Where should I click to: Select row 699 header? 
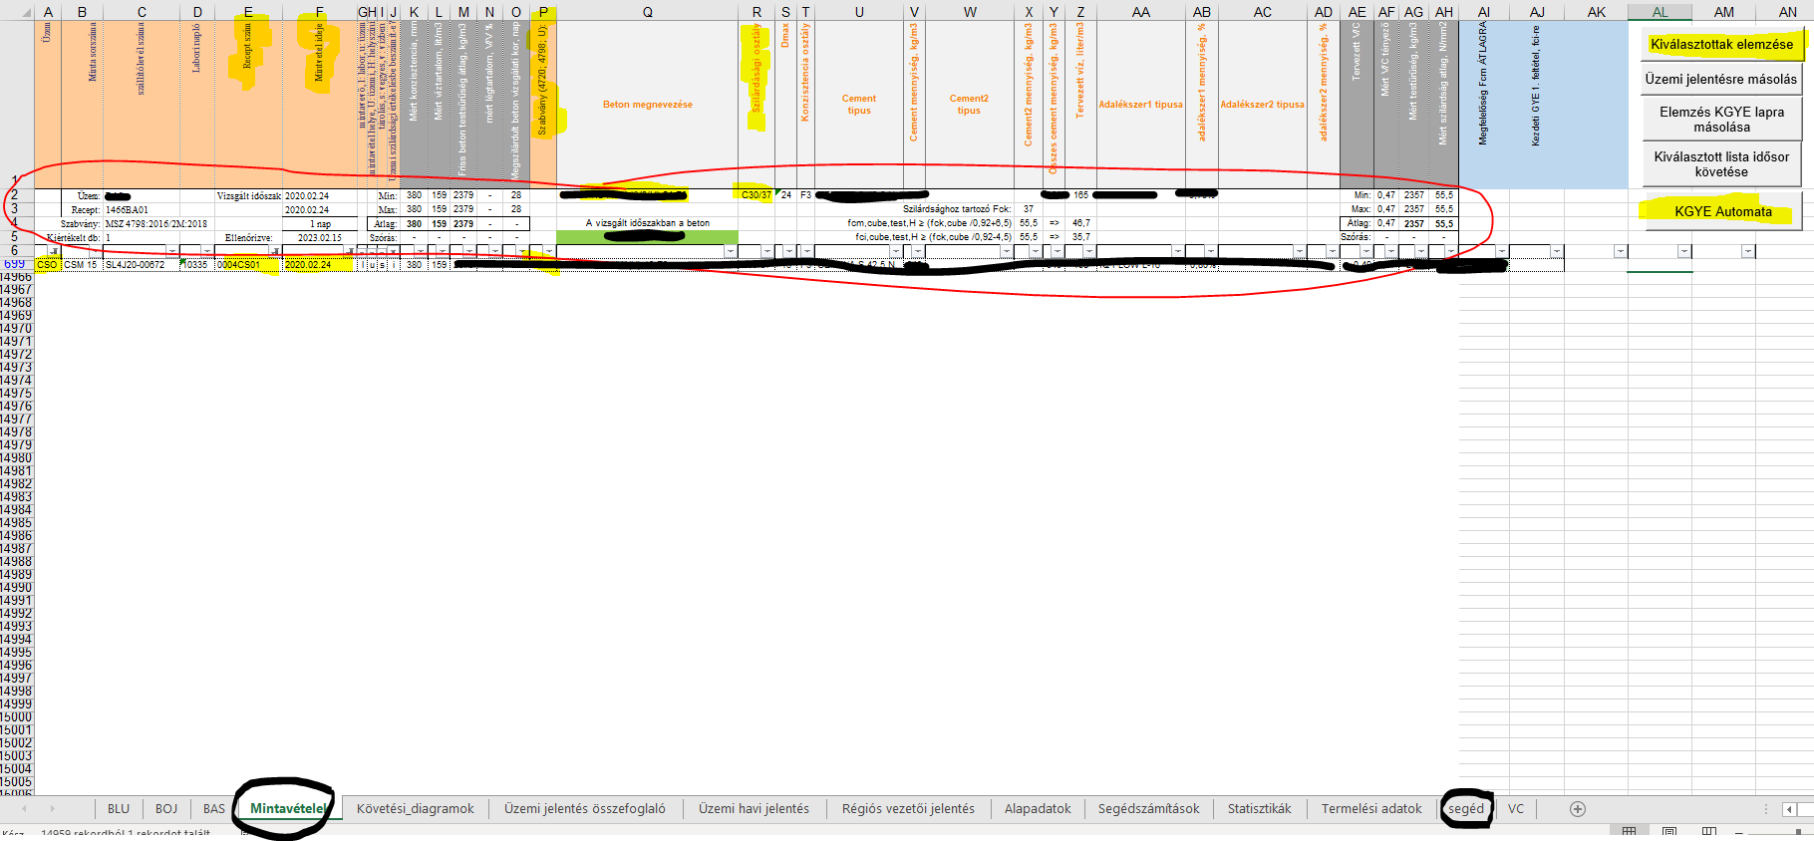tap(15, 264)
